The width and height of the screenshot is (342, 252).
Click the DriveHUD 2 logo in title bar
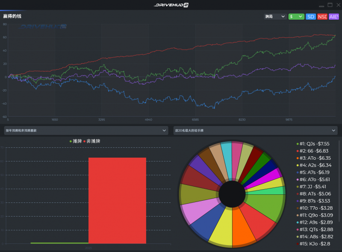click(x=171, y=5)
